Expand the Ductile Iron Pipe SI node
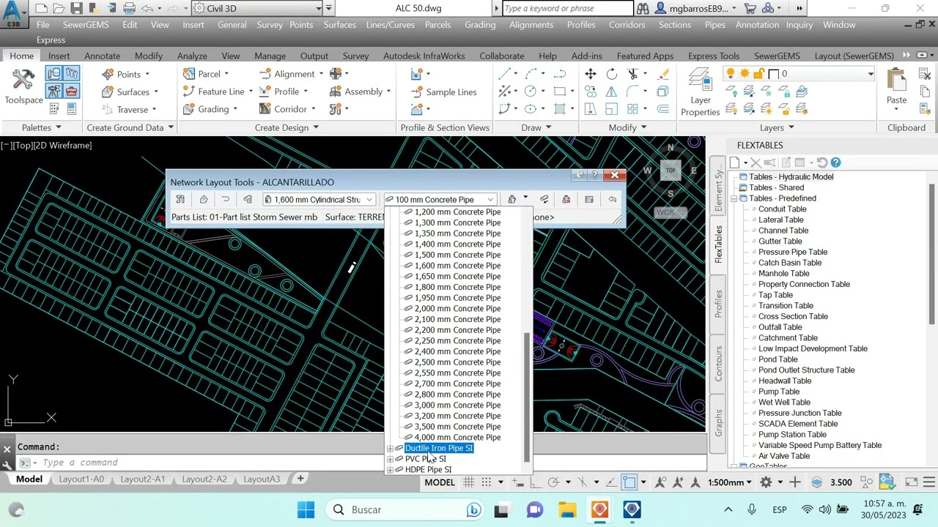This screenshot has width=938, height=527. tap(390, 448)
